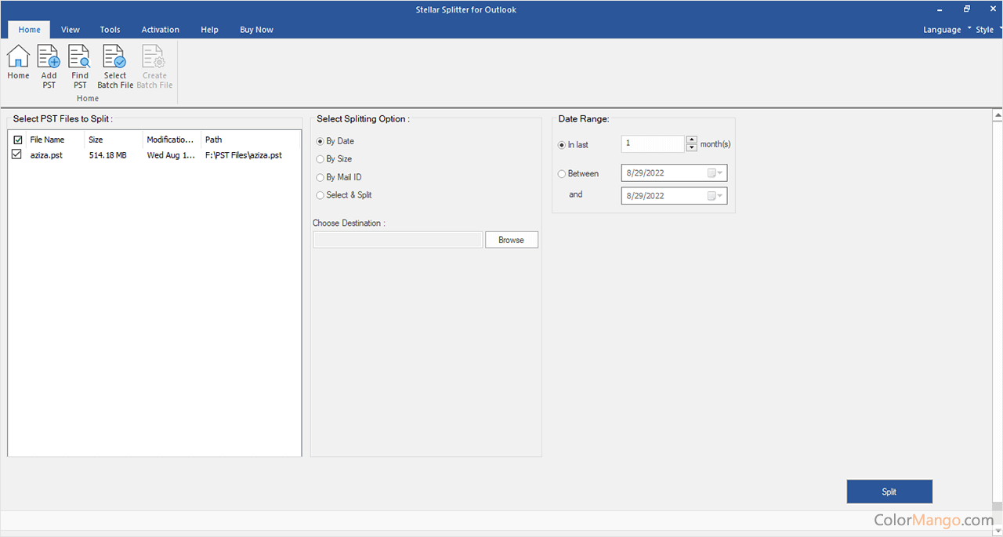
Task: Select the Between date range radio
Action: point(578,174)
